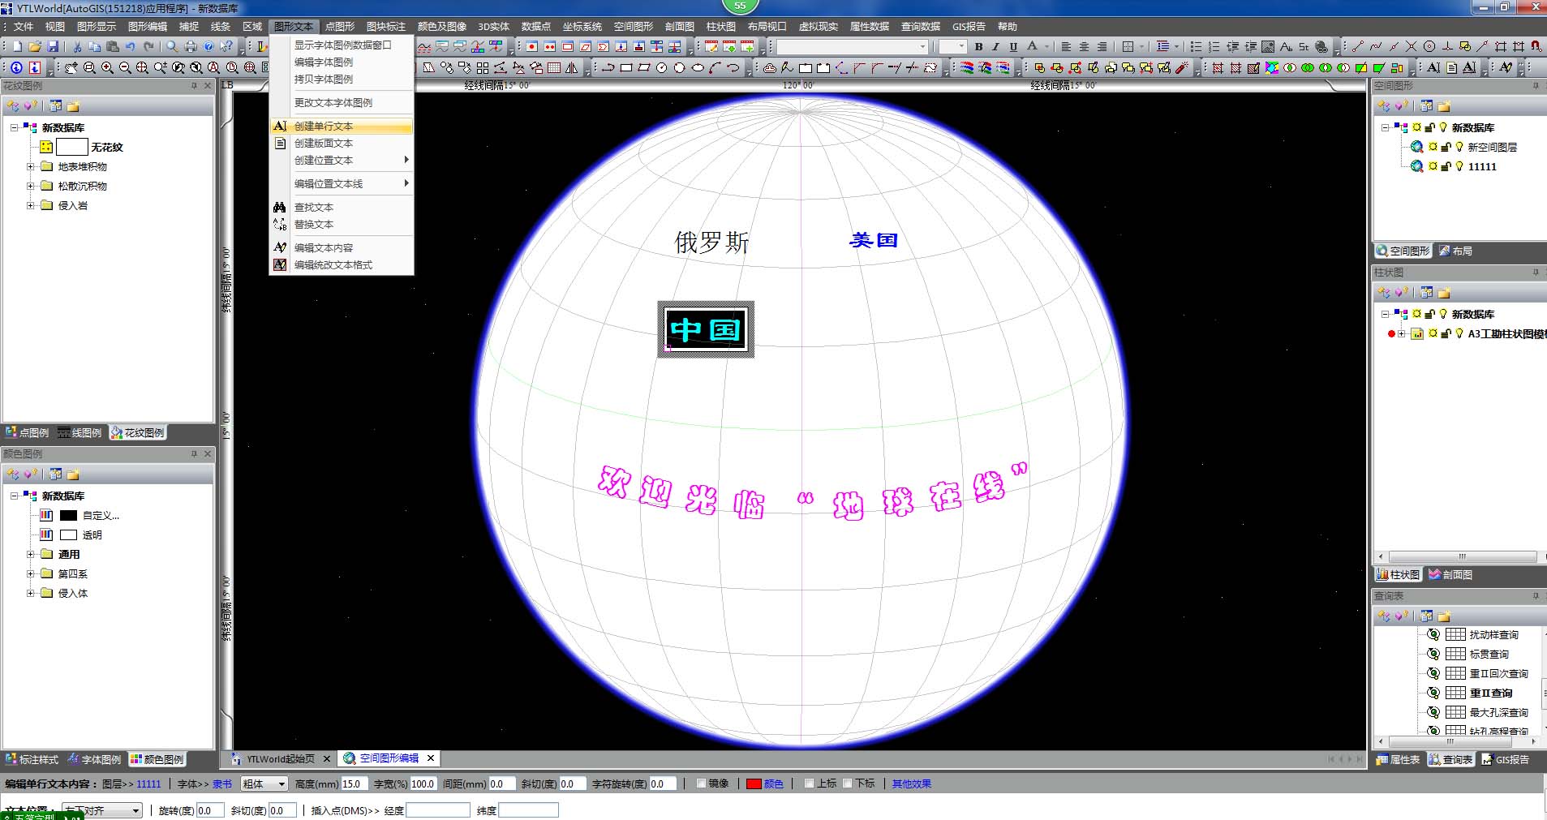The image size is (1547, 820).
Task: Choose 创建版面文本 menu entry
Action: 342,143
